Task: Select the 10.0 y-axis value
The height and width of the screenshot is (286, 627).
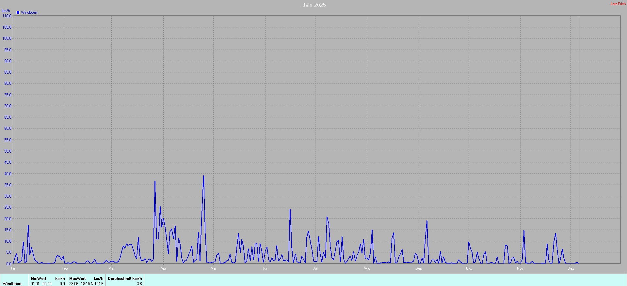Action: pyautogui.click(x=8, y=241)
